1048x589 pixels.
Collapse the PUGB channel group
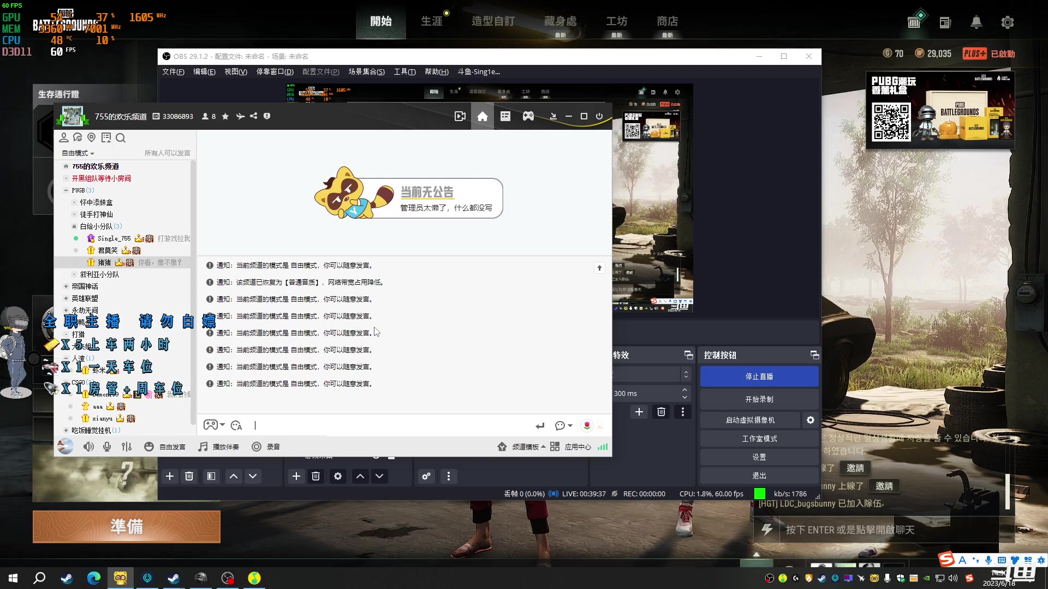pos(66,190)
